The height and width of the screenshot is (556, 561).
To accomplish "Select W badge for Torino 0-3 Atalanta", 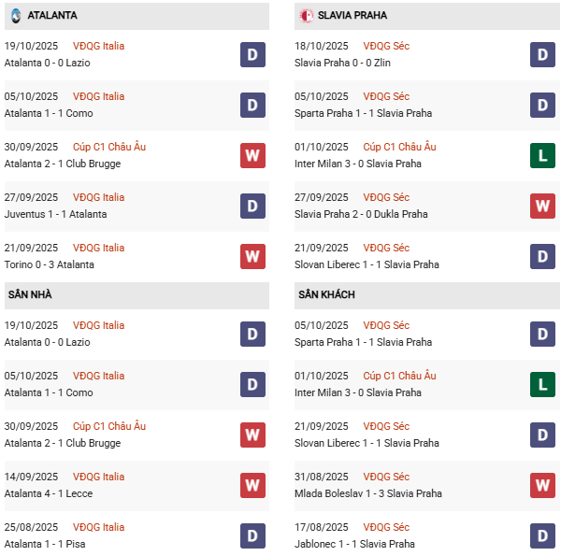I will [x=252, y=256].
